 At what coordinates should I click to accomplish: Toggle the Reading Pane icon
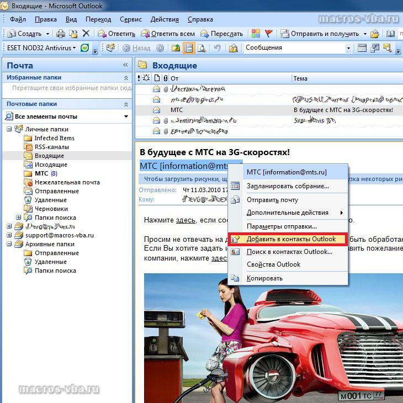tap(189, 48)
